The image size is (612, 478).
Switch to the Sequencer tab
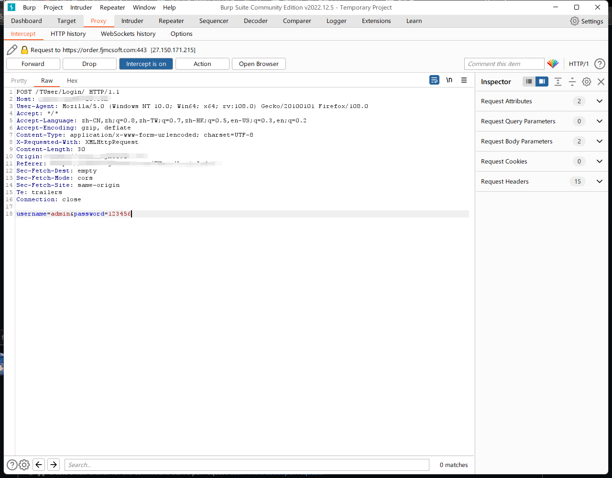(x=214, y=21)
